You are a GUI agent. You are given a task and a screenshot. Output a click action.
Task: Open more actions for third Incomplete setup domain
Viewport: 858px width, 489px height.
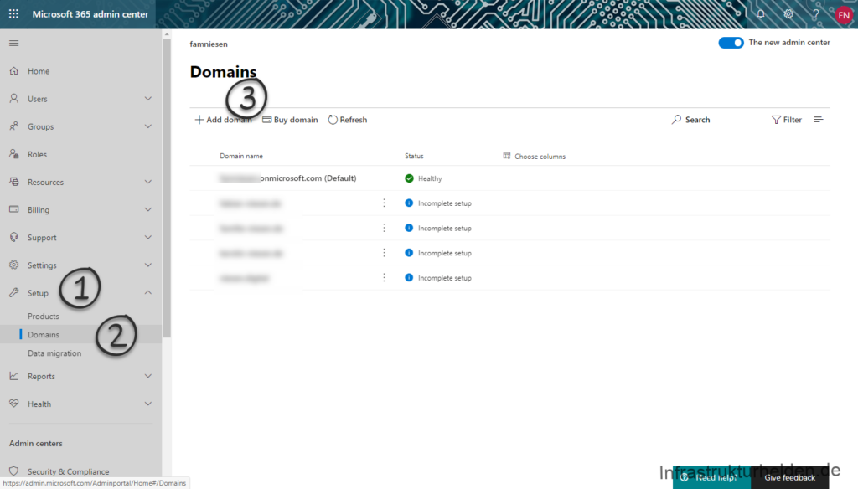pos(384,253)
